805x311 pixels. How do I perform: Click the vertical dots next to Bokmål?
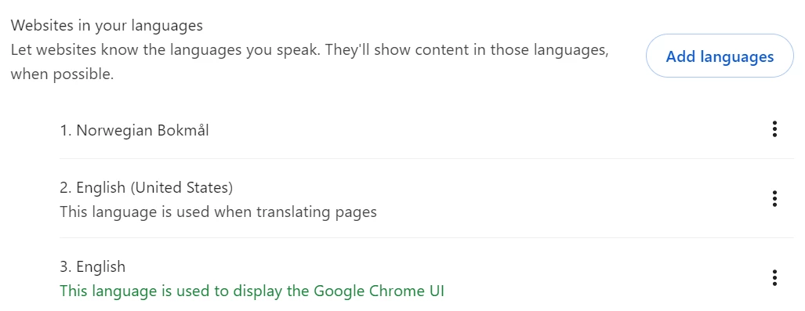[x=774, y=129]
